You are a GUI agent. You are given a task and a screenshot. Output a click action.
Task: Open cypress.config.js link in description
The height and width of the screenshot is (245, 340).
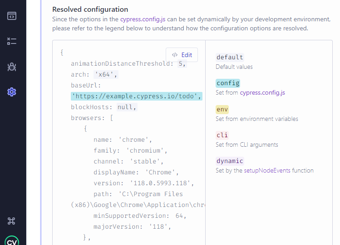pyautogui.click(x=143, y=19)
